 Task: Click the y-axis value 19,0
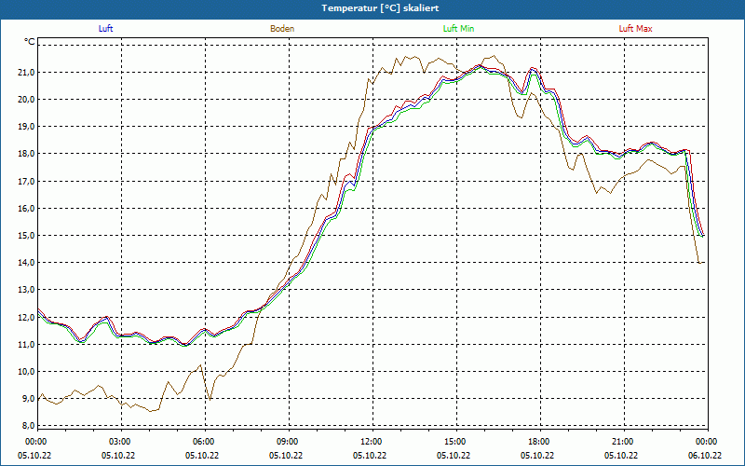[27, 127]
